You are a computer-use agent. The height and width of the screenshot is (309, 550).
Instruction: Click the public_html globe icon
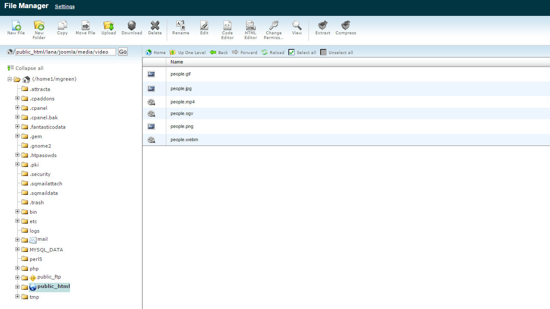33,287
